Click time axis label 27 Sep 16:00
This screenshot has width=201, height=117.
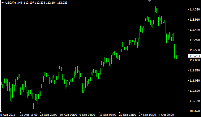147,115
